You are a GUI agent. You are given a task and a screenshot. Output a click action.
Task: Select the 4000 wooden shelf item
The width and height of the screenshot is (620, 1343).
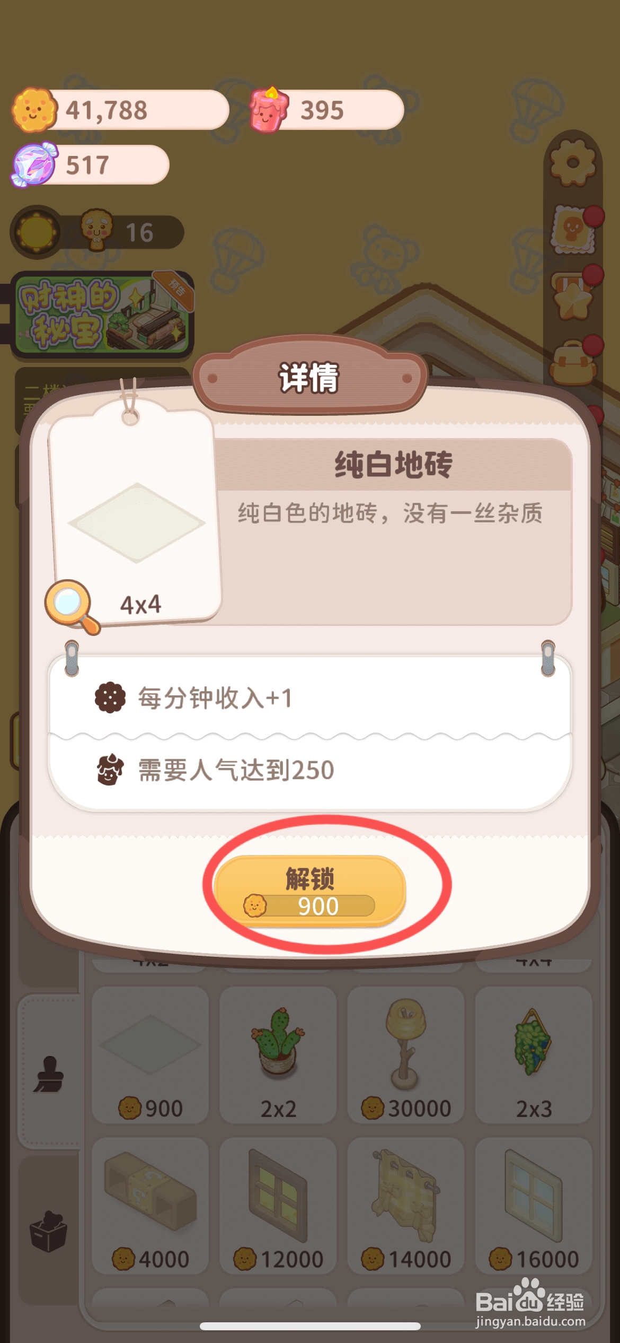pyautogui.click(x=150, y=1205)
